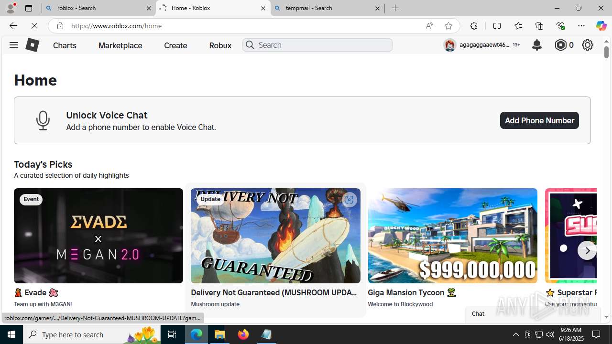Open File Explorer from the taskbar

point(220,334)
